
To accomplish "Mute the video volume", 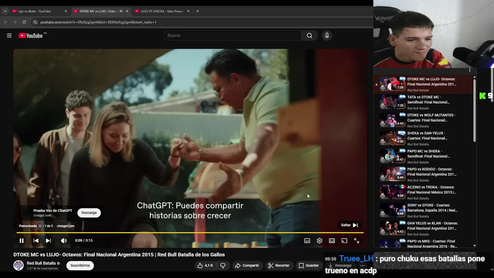I will [x=64, y=241].
